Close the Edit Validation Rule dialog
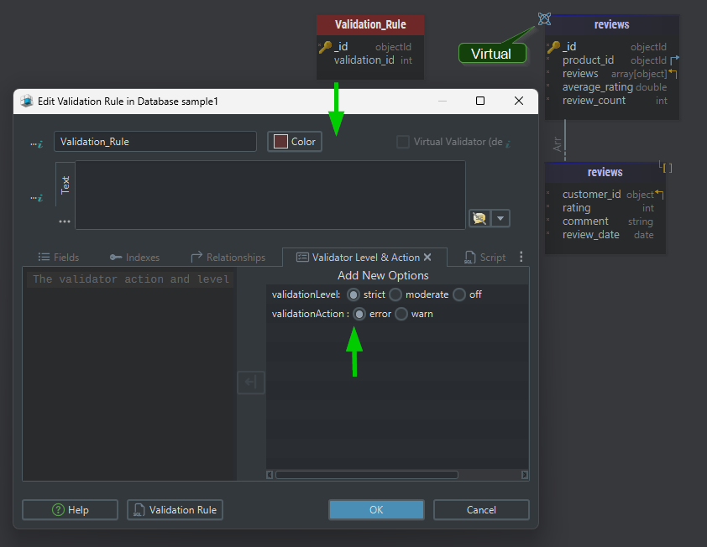 [x=519, y=101]
